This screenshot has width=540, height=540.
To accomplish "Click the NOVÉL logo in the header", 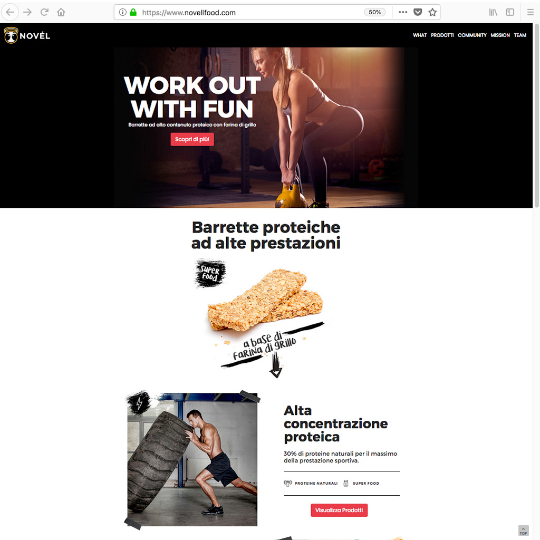I will pos(27,35).
